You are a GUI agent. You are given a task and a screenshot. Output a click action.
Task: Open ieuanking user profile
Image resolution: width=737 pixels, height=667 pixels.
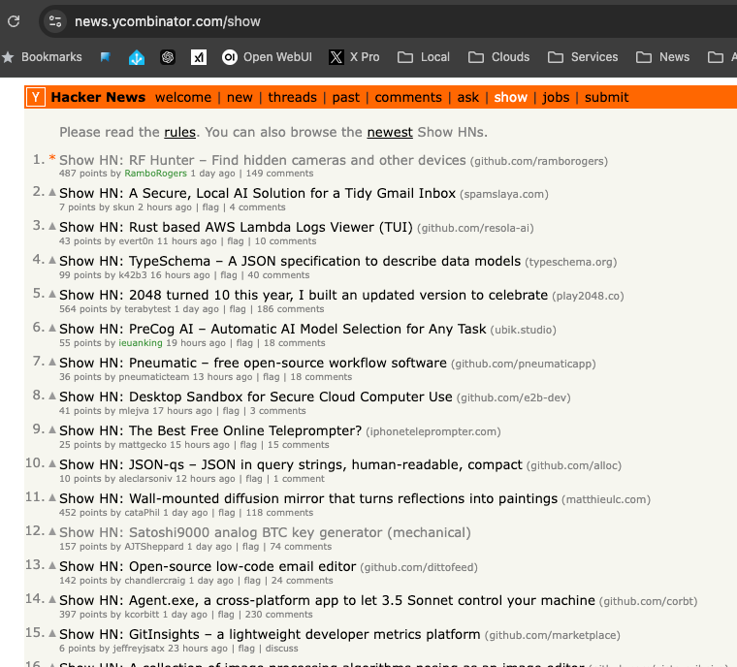140,342
